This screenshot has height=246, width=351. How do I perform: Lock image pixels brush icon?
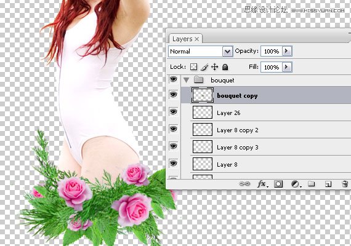[x=204, y=67]
